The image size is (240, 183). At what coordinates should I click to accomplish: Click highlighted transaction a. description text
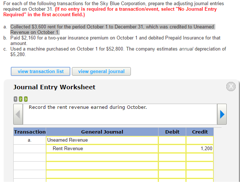[x=113, y=30]
